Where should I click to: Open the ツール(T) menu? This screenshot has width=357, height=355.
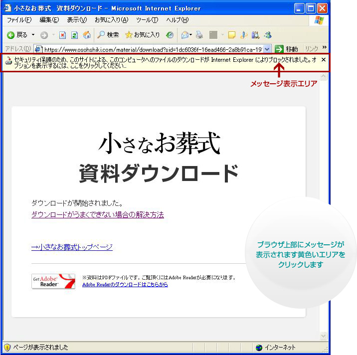147,20
